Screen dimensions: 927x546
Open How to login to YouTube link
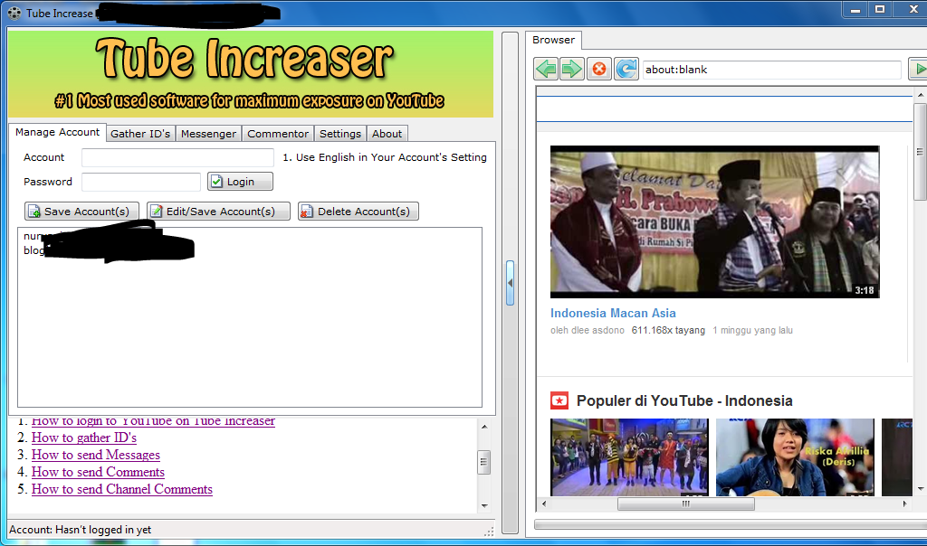coord(153,421)
